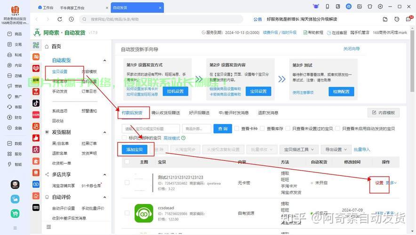
Task: Click the note-edit icon in title bar
Action: pyautogui.click(x=359, y=7)
